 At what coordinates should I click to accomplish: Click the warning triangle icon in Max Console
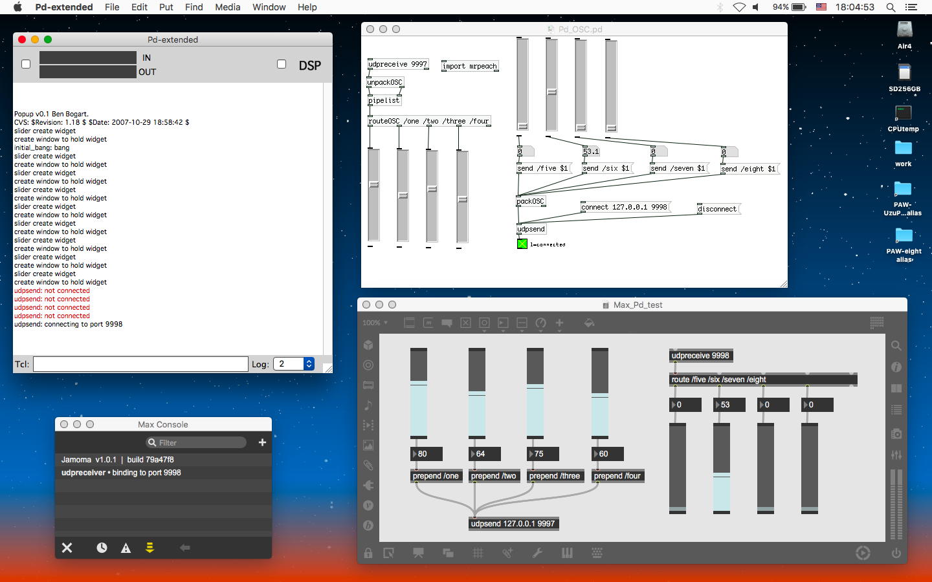[x=126, y=548]
